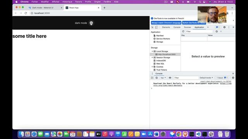The height and width of the screenshot is (139, 248).
Task: Open the Trash in the Dock
Action: tap(227, 134)
